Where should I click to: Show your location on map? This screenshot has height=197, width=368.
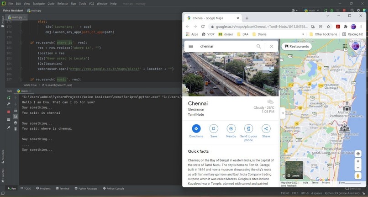358,154
